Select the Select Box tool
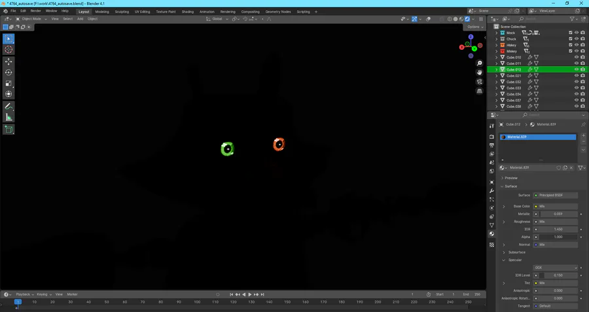 [x=9, y=39]
